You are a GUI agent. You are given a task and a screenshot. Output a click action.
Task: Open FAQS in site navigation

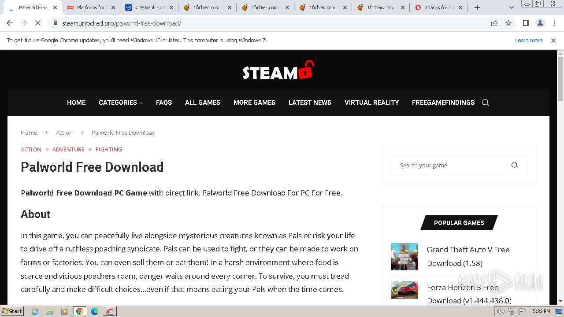point(164,103)
